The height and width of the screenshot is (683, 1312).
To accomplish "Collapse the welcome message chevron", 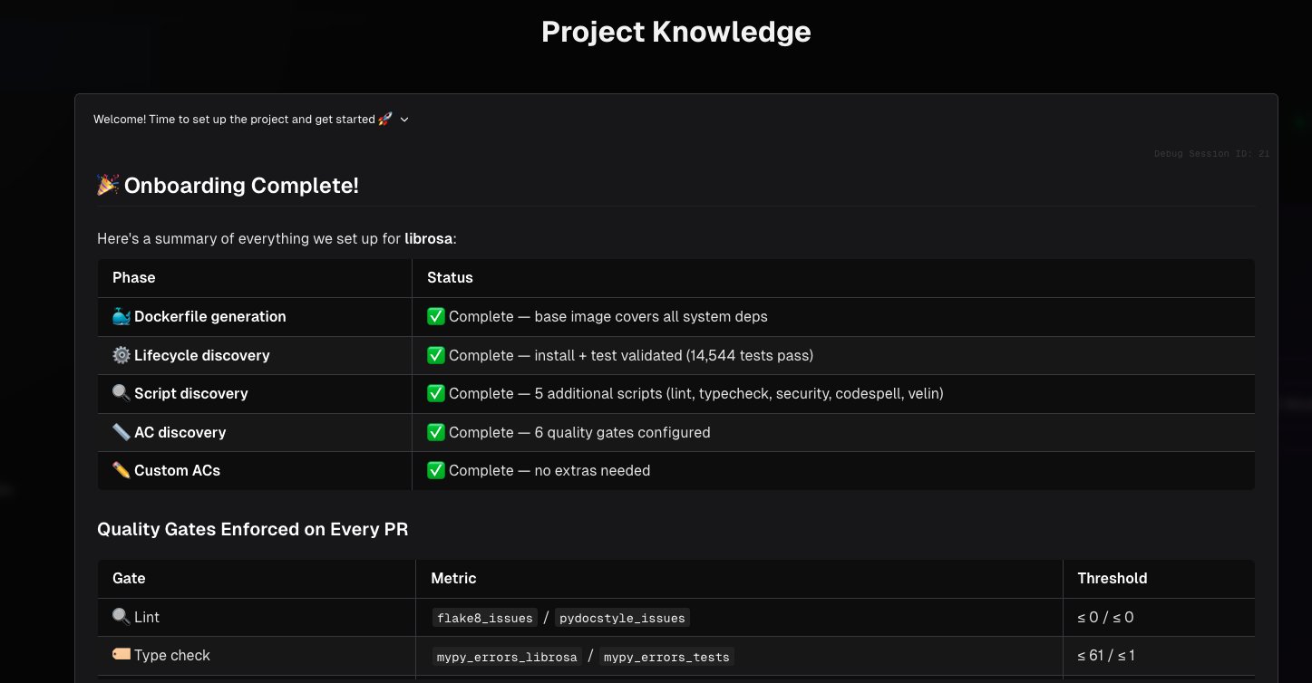I will point(404,120).
